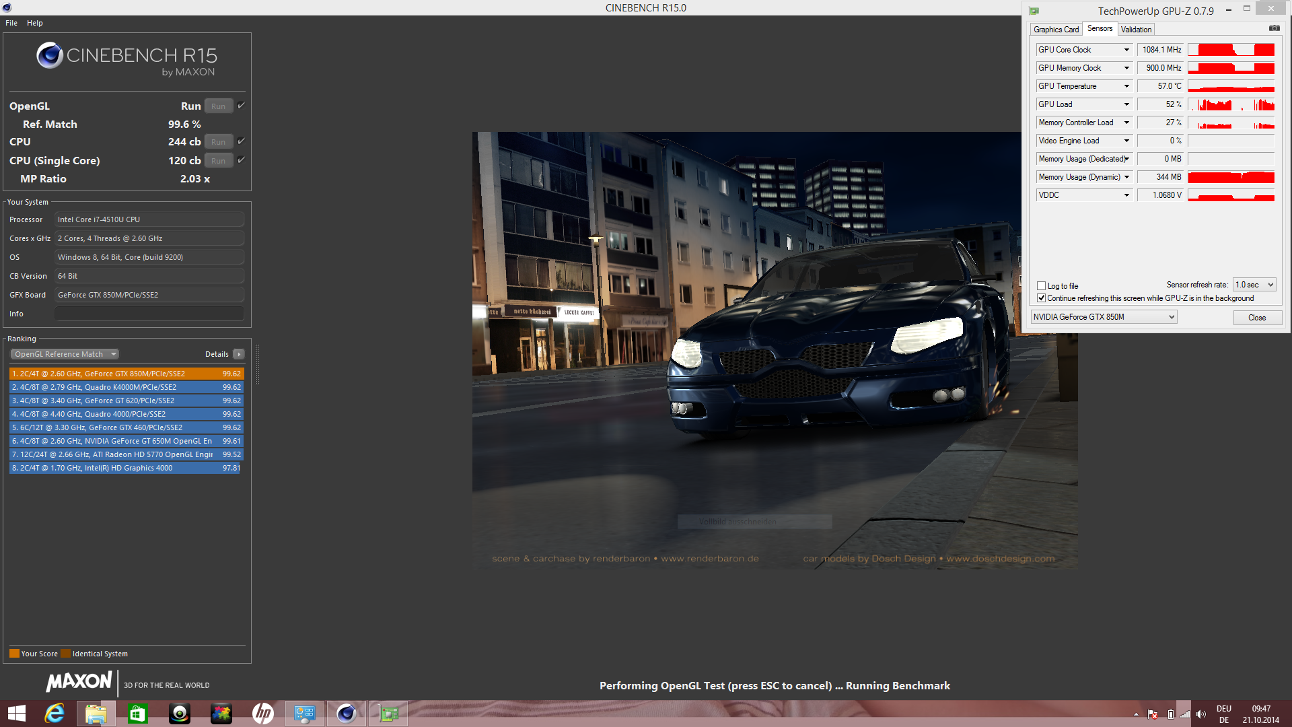This screenshot has height=727, width=1292.
Task: Open the Help menu
Action: 34,23
